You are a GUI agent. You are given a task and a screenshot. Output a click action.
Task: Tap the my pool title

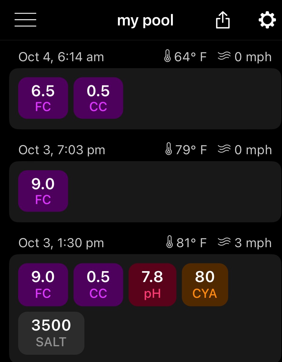(x=145, y=21)
